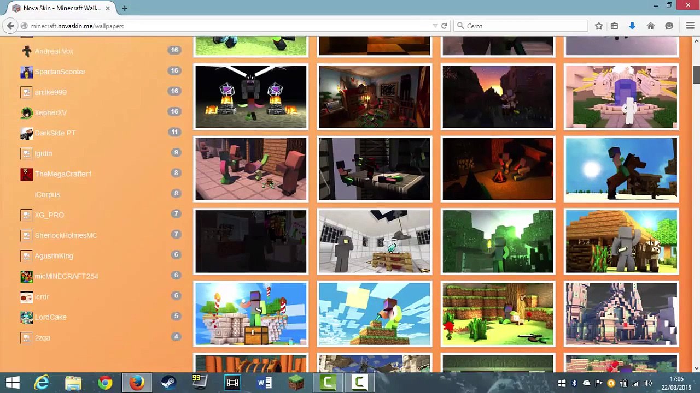Open the Firefox downloads arrow
Viewport: 700px width, 393px height.
[632, 26]
